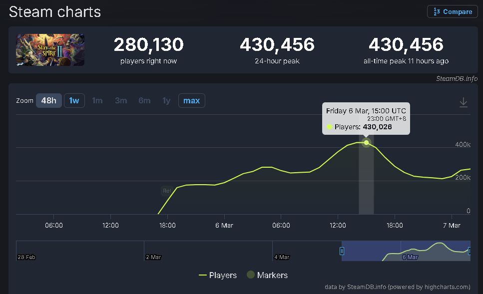This screenshot has height=294, width=483.
Task: Click the 1y zoom option
Action: (166, 101)
